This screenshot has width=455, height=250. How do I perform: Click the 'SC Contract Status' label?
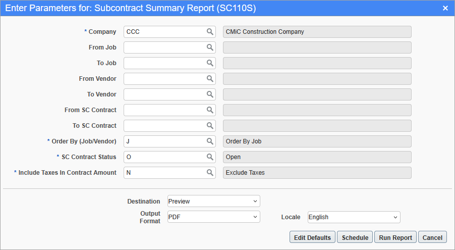click(x=89, y=157)
